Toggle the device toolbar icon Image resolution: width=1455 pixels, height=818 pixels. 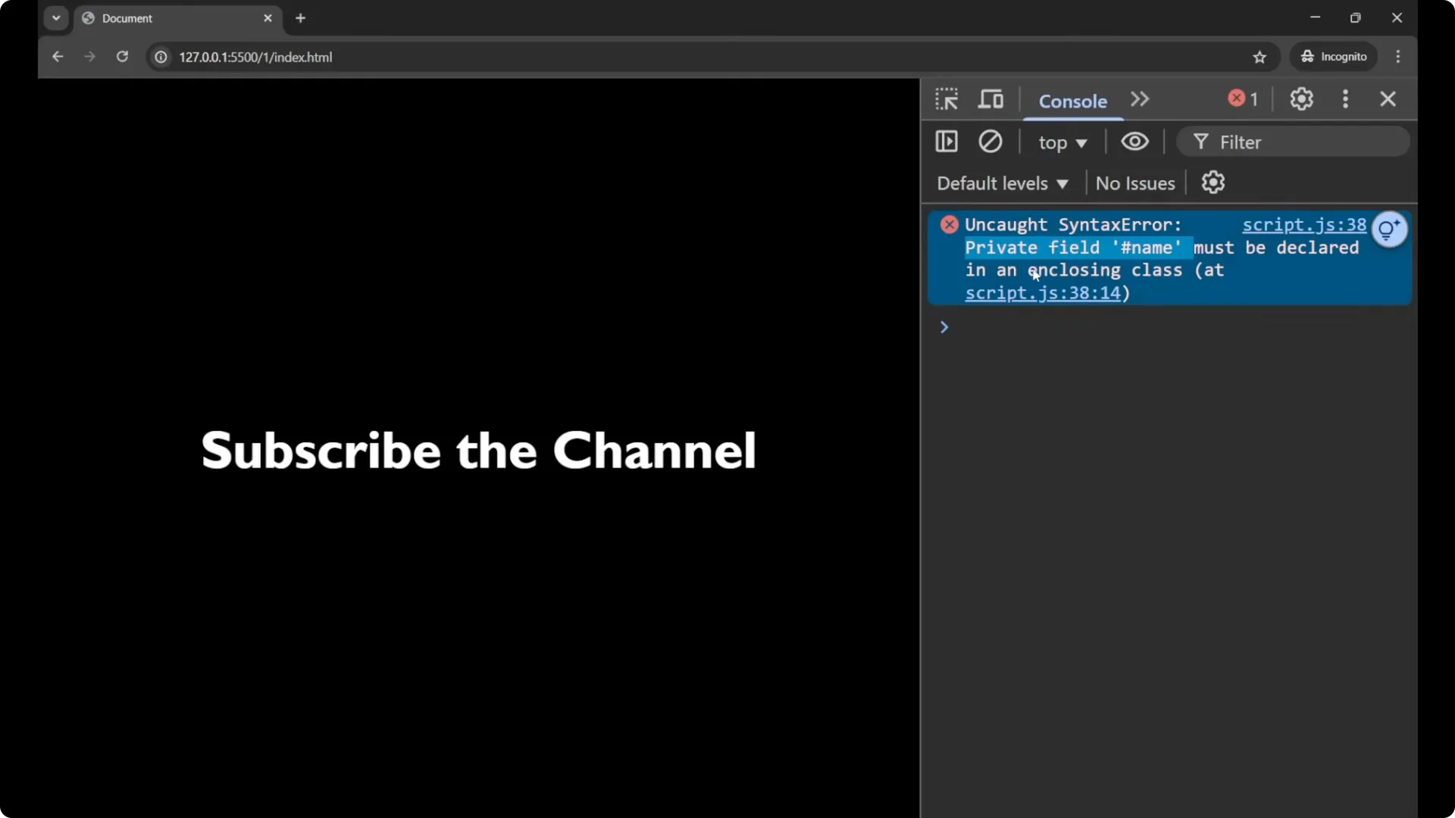coord(990,99)
